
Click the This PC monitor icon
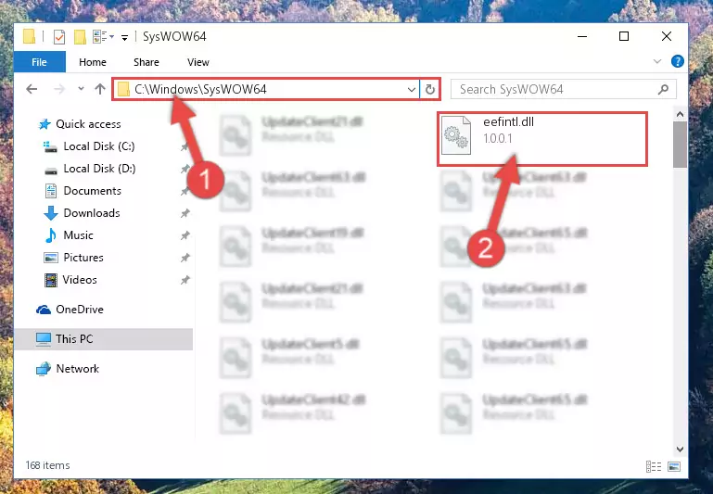coord(44,339)
